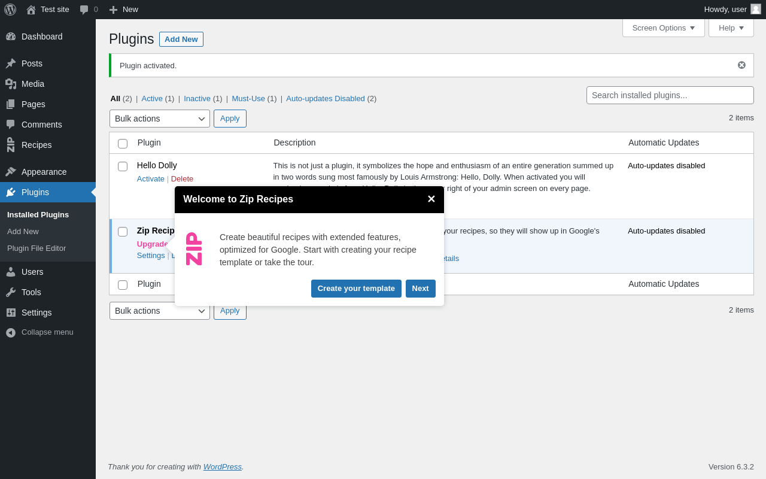Open Plugin File Editor submenu item
Viewport: 766px width, 479px height.
[x=37, y=248]
